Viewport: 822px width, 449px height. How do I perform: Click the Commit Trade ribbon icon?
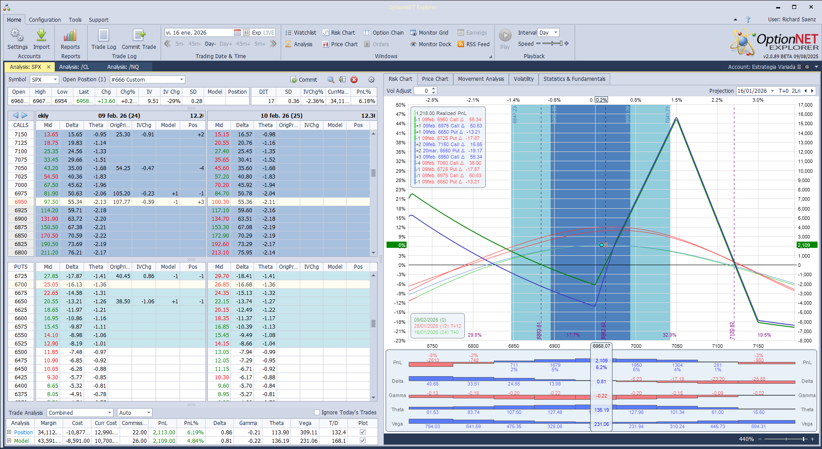[139, 39]
